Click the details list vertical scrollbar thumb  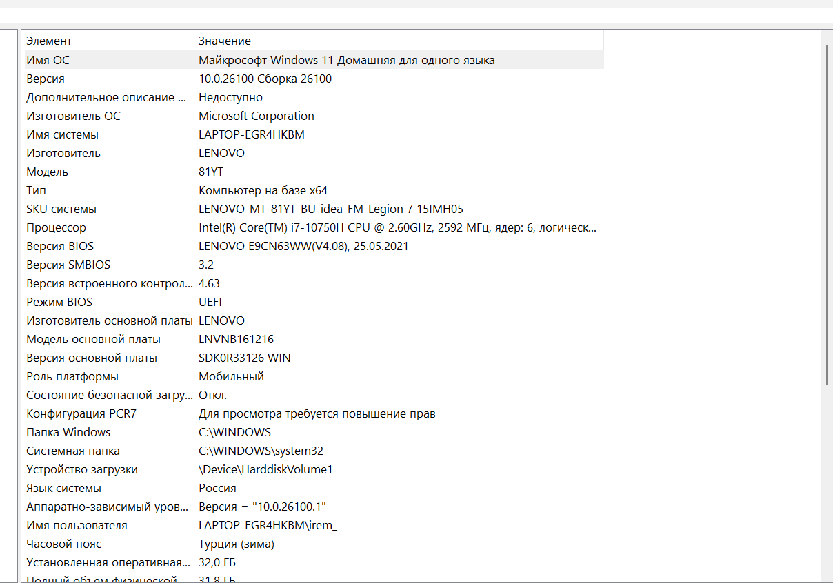click(826, 215)
